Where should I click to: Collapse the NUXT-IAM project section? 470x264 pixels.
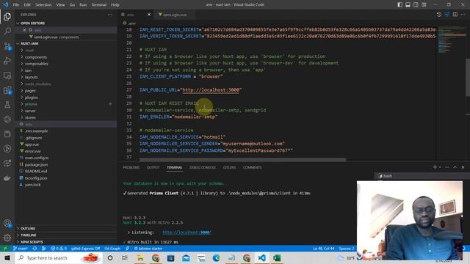(x=29, y=43)
